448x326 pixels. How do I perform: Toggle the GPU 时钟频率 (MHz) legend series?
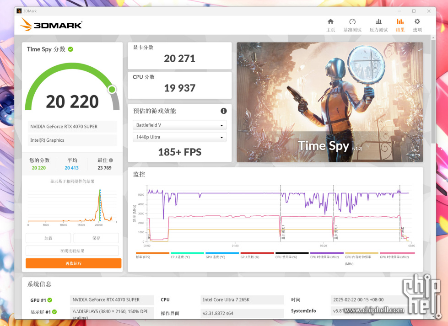[397, 255]
